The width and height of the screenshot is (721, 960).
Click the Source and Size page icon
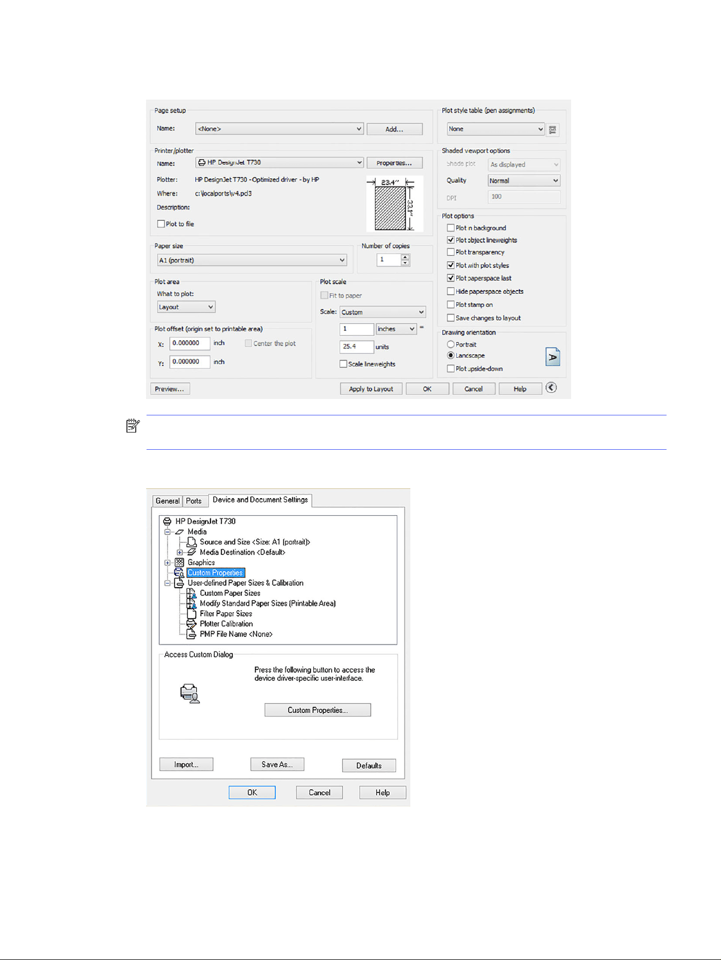[191, 542]
